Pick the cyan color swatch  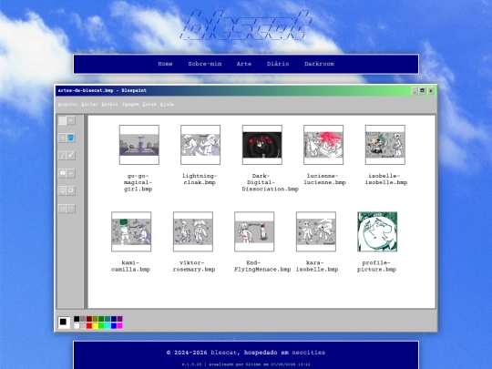[x=108, y=325]
